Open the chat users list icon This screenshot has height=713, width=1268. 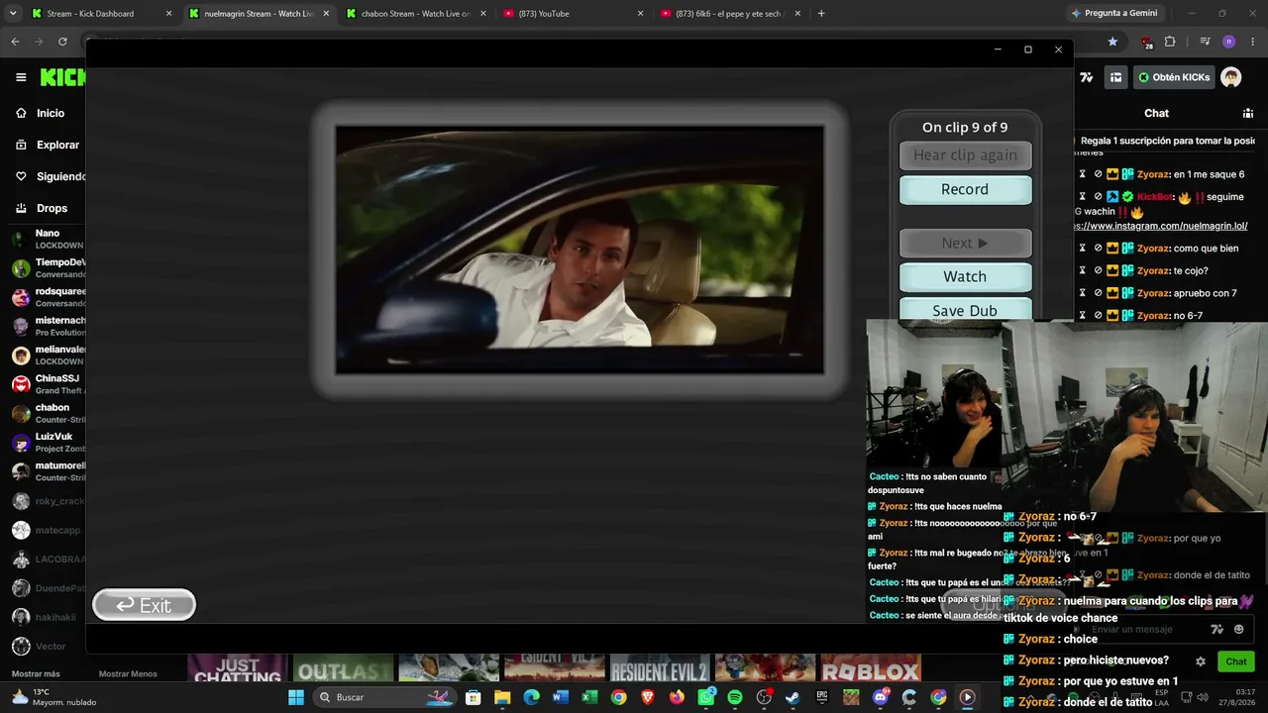pos(1247,113)
